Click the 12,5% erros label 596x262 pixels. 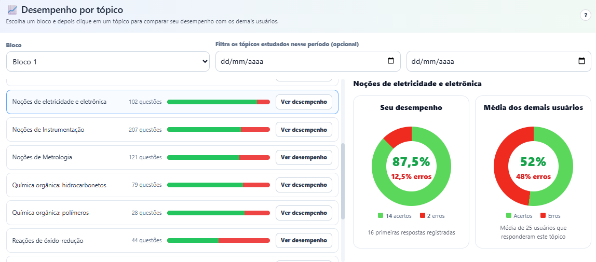pyautogui.click(x=411, y=176)
